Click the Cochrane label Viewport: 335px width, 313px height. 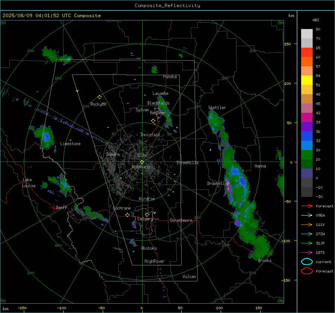click(122, 208)
